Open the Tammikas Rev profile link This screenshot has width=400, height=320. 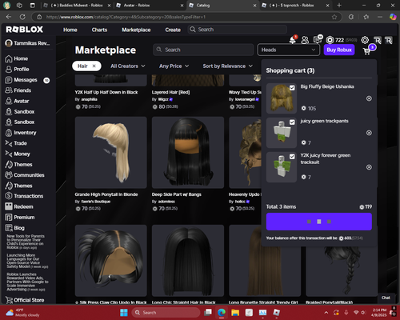(x=27, y=43)
